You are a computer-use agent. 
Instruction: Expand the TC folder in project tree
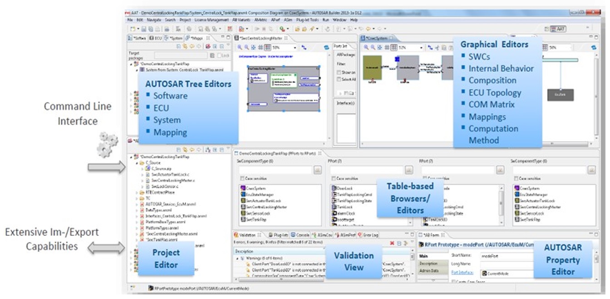pos(136,198)
